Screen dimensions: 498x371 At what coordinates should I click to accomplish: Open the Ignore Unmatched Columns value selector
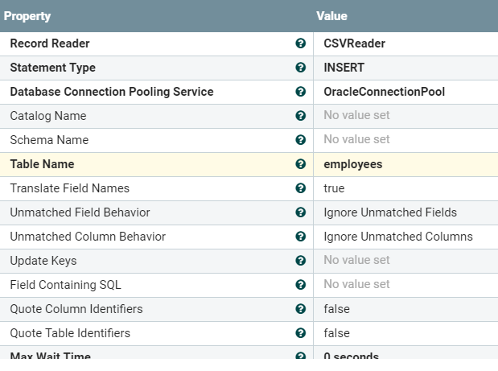[397, 237]
